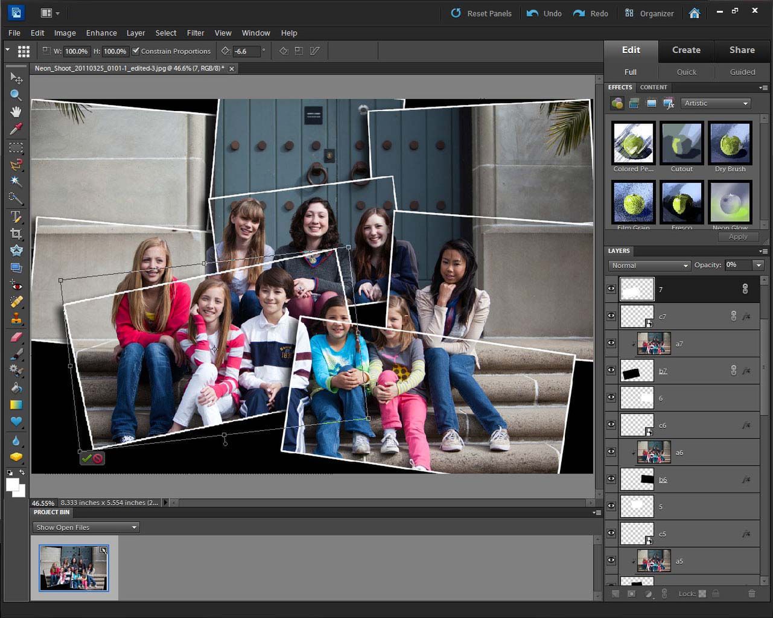The height and width of the screenshot is (618, 773).
Task: Switch to the Content panel tab
Action: point(654,88)
